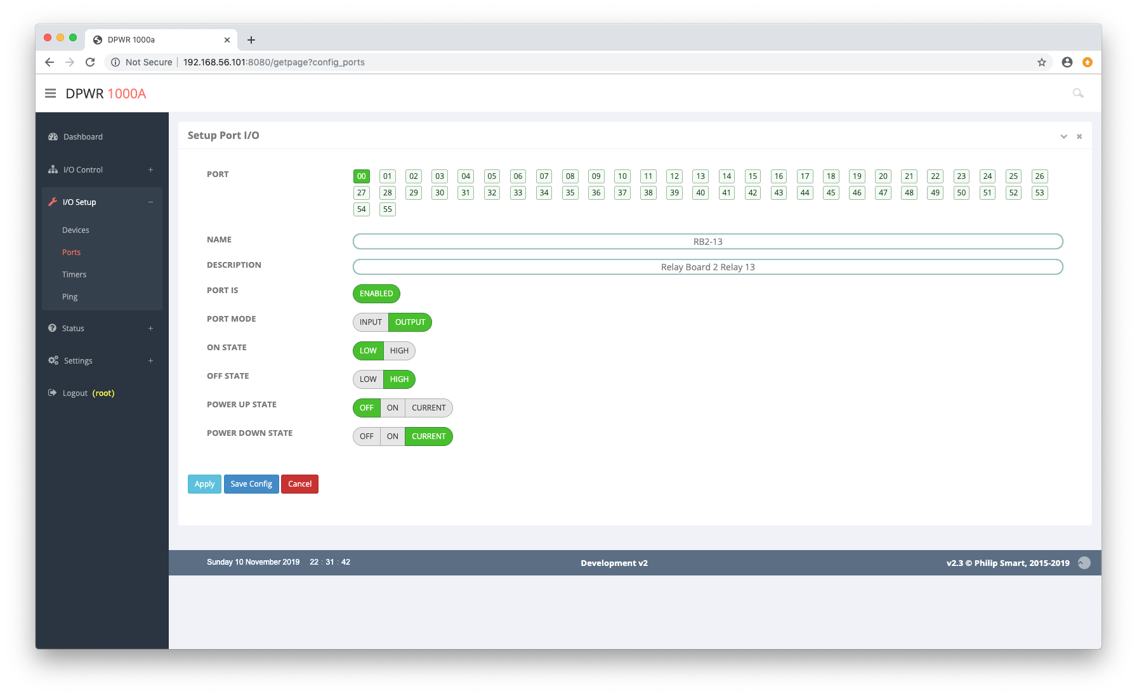1137x696 pixels.
Task: Collapse the panel using chevron arrow
Action: point(1063,136)
